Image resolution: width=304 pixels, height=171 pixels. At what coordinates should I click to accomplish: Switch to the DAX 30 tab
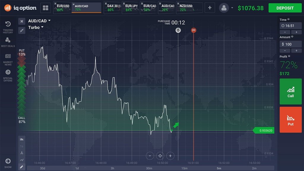[x=113, y=8]
